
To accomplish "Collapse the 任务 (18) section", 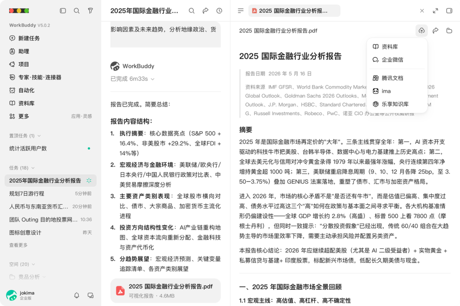I will click(22, 168).
